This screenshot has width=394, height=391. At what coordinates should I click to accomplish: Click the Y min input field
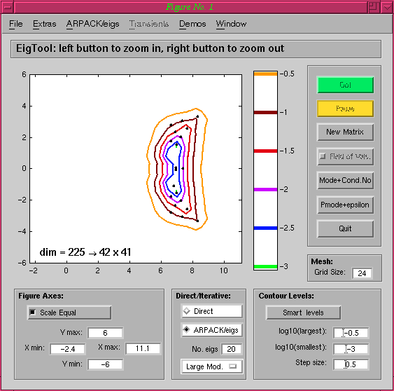coord(105,364)
